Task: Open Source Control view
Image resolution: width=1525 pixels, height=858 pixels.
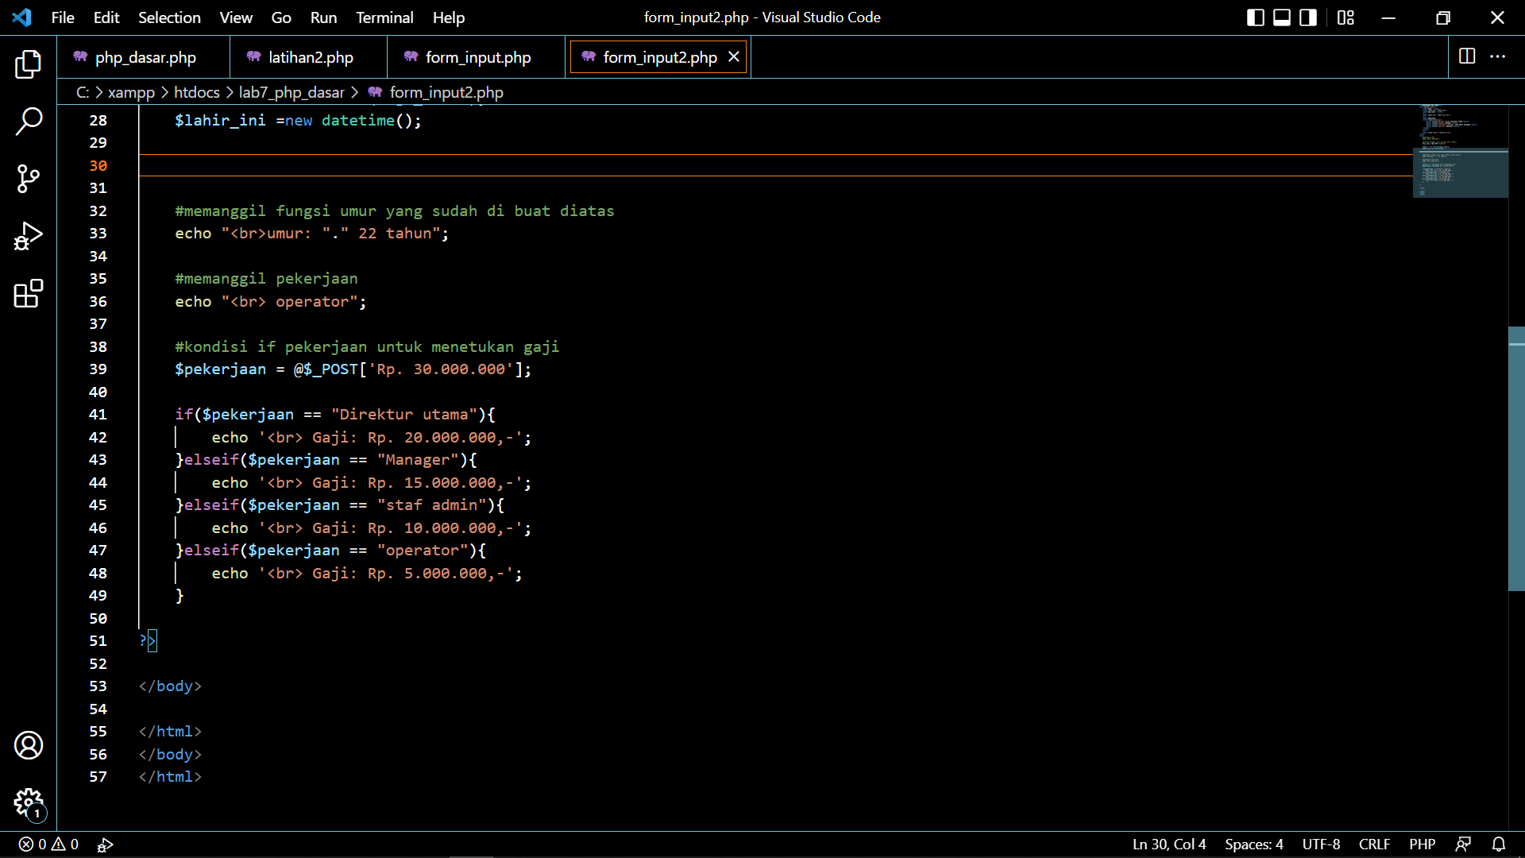Action: (29, 179)
